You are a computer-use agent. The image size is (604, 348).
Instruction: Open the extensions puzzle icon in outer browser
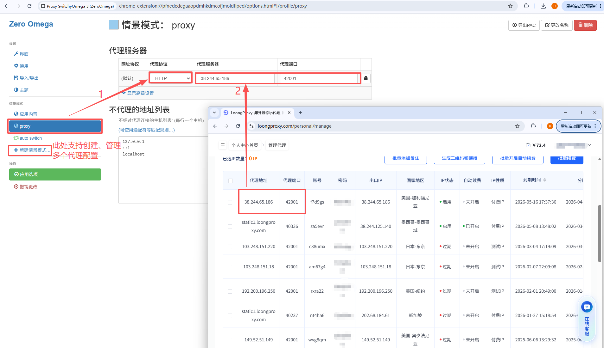point(526,6)
